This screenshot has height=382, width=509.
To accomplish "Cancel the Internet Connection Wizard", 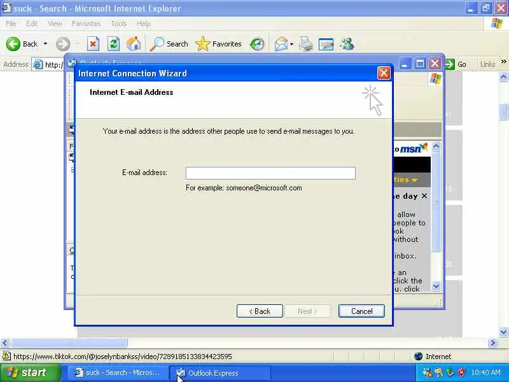I will (x=361, y=311).
